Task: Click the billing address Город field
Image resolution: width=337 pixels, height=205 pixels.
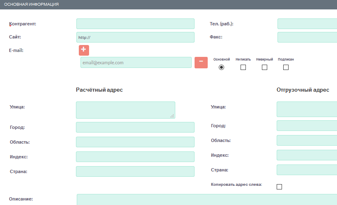Action: 135,127
